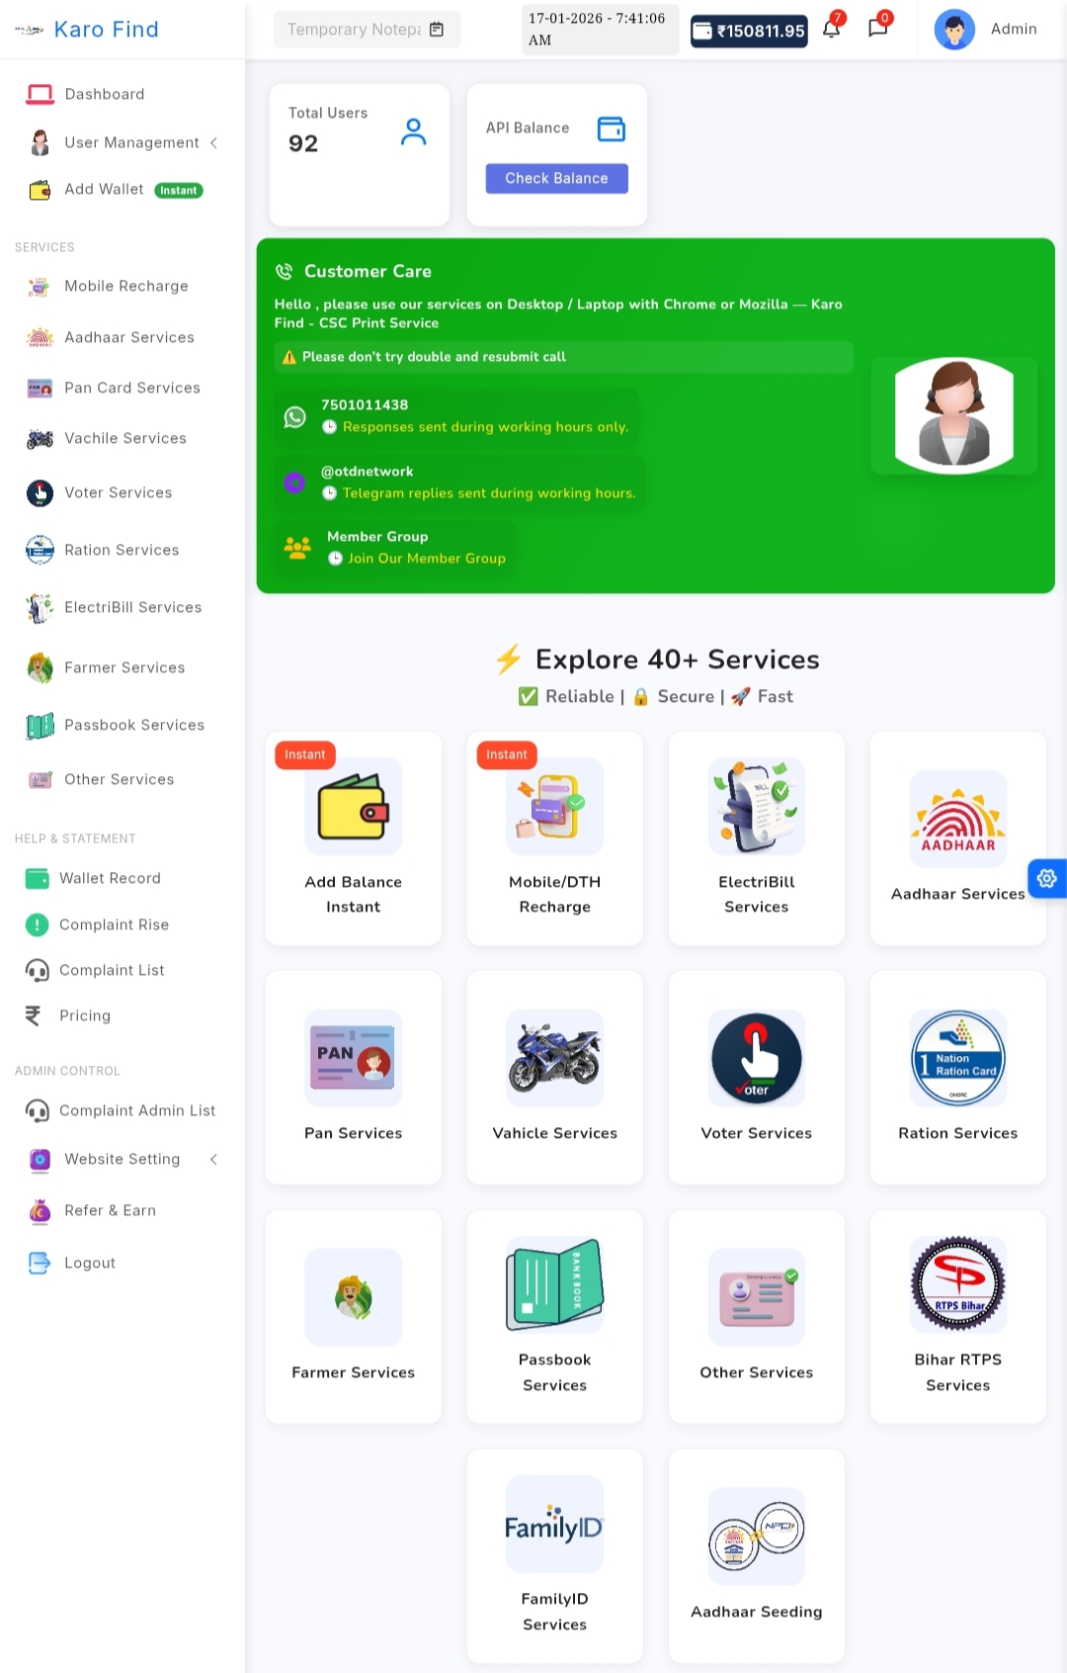The image size is (1067, 1673).
Task: Click Logout in the sidebar
Action: point(89,1263)
